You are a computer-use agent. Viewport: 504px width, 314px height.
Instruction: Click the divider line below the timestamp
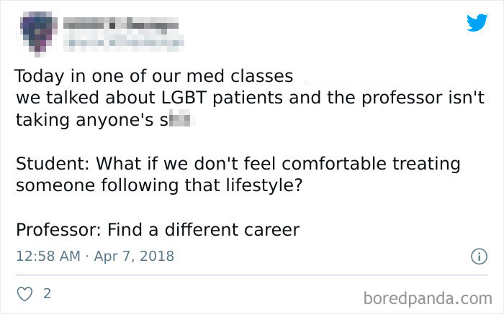[x=252, y=275]
